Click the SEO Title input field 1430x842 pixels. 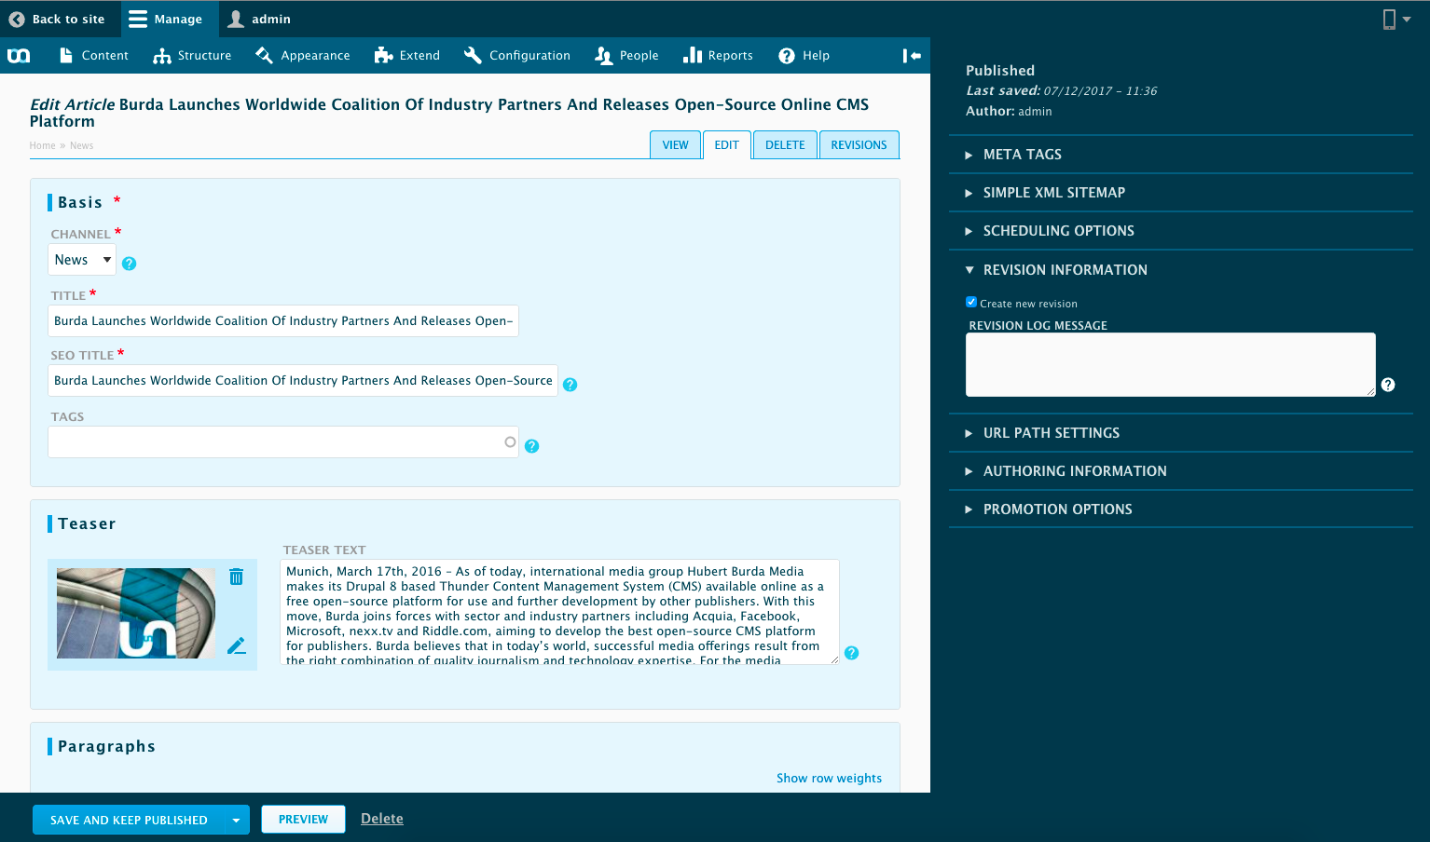(x=303, y=380)
